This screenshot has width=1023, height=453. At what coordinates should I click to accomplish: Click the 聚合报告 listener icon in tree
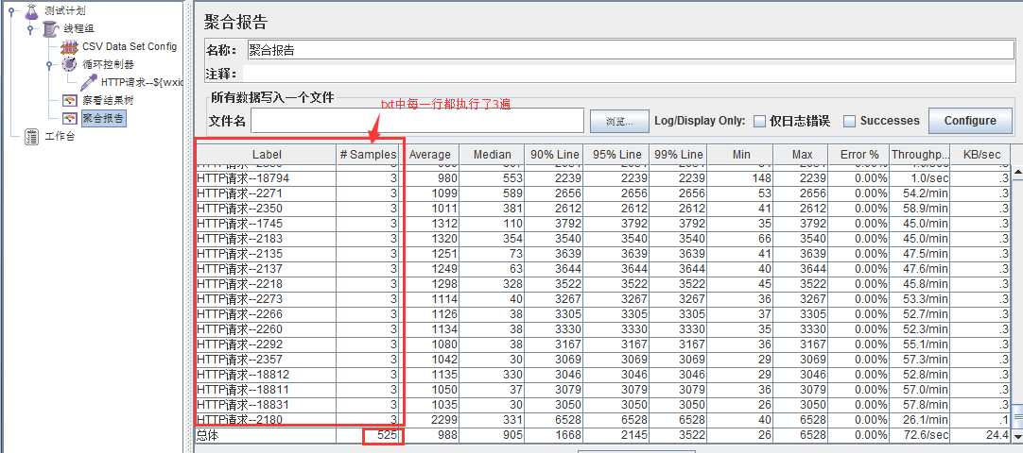click(x=69, y=119)
